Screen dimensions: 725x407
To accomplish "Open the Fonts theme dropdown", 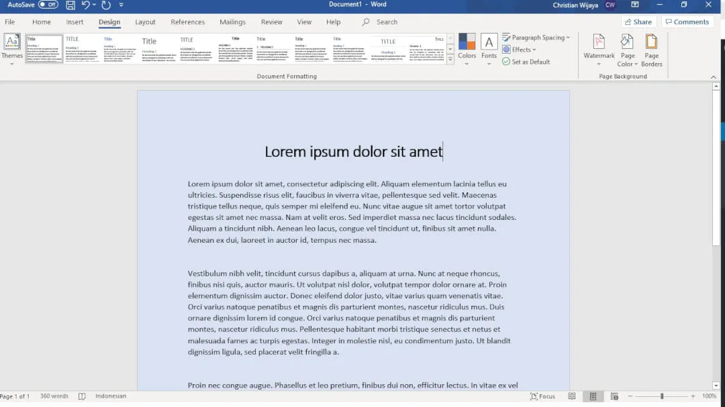I will tap(489, 49).
